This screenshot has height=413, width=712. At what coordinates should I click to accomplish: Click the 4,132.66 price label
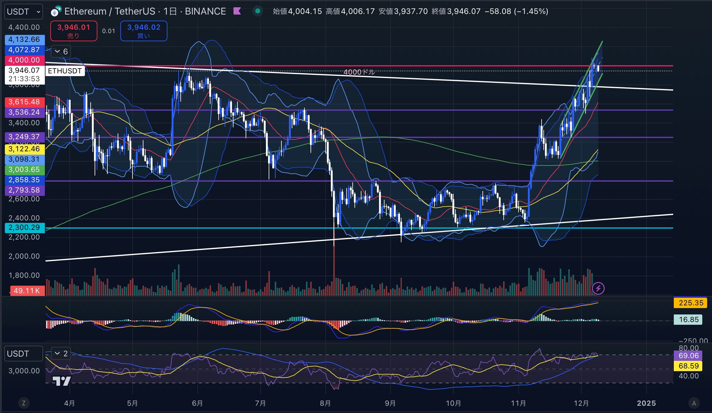coord(25,39)
